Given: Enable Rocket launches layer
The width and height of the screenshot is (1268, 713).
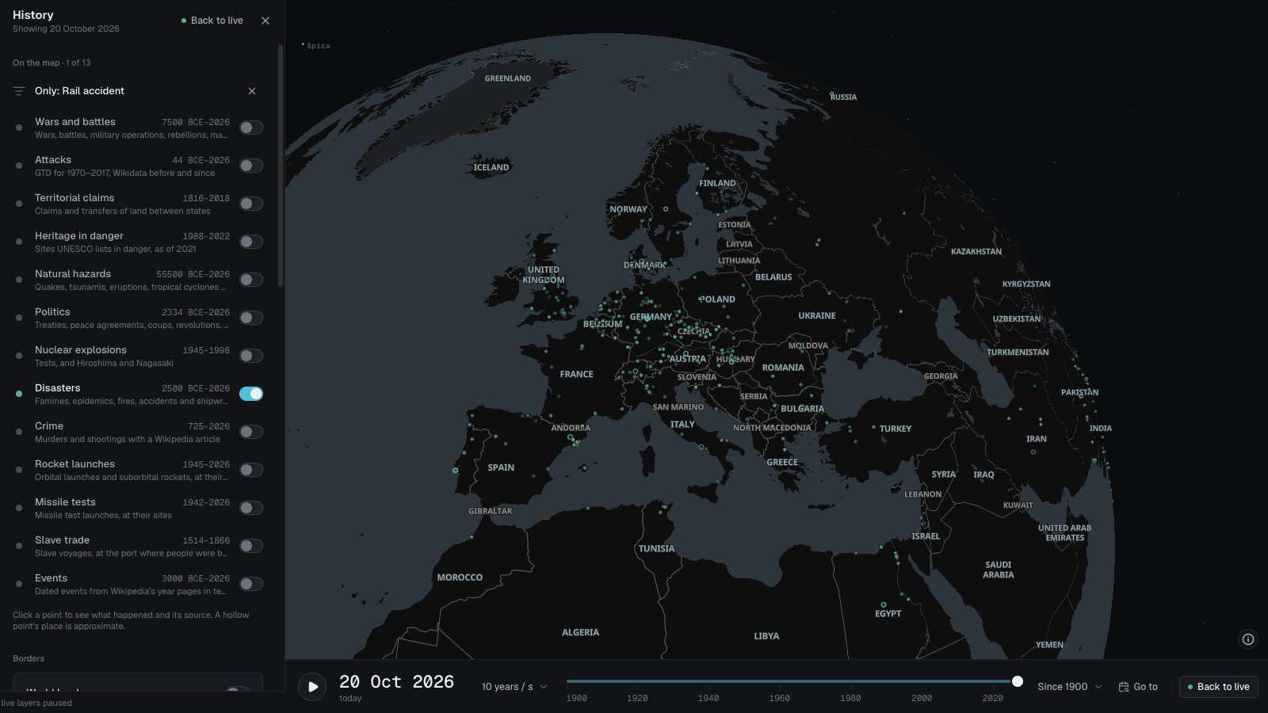Looking at the screenshot, I should click(x=251, y=470).
